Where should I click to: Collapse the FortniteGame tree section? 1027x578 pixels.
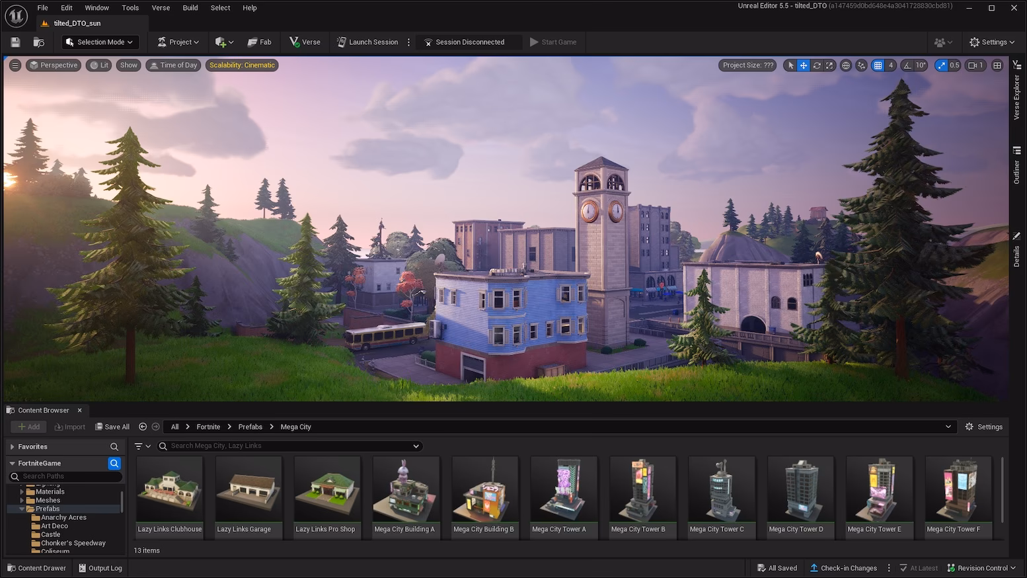(x=12, y=464)
